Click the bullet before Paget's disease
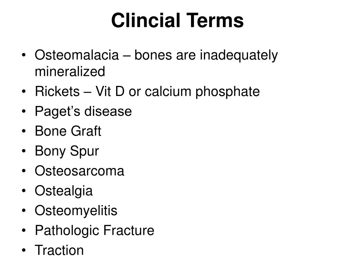Image resolution: width=355 pixels, height=266 pixels. [24, 112]
